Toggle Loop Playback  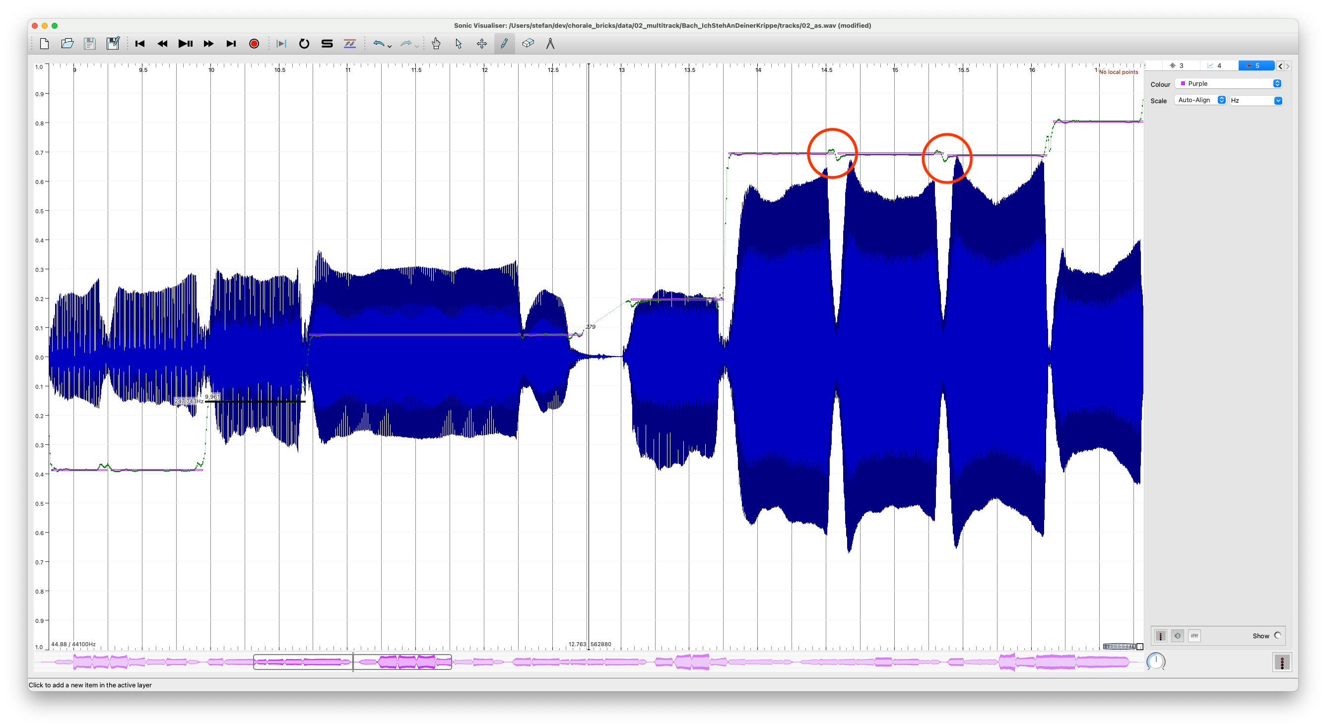pos(304,44)
